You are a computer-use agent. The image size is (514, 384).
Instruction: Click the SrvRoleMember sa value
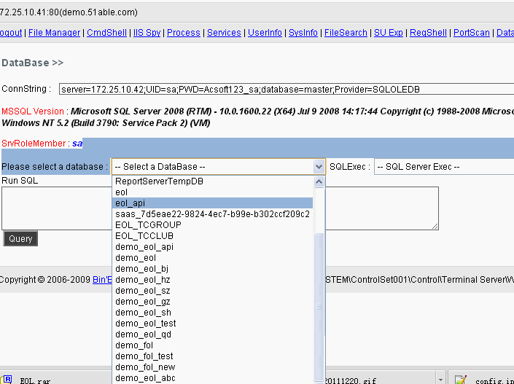(77, 144)
